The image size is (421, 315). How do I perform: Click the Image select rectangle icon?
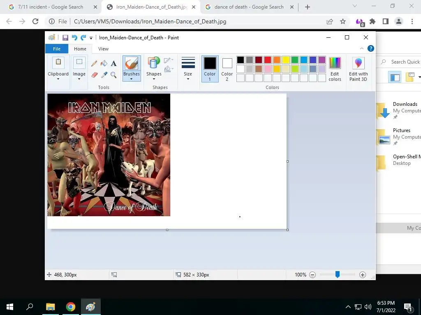79,62
